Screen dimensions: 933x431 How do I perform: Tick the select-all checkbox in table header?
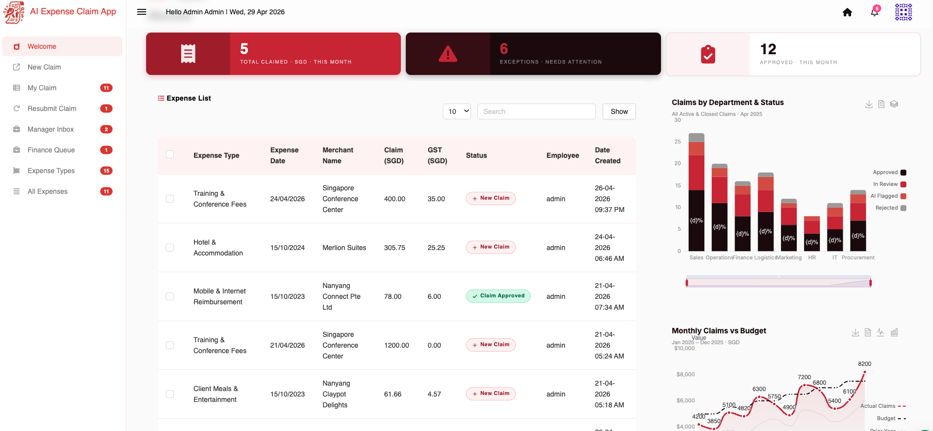point(170,154)
